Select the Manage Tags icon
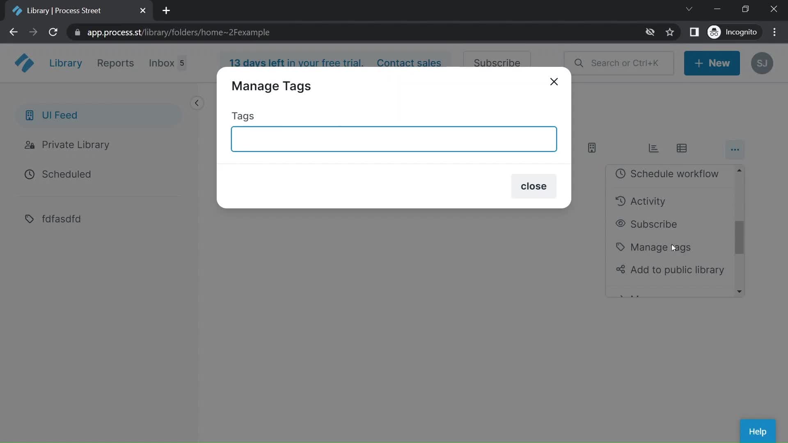This screenshot has width=788, height=443. point(620,247)
